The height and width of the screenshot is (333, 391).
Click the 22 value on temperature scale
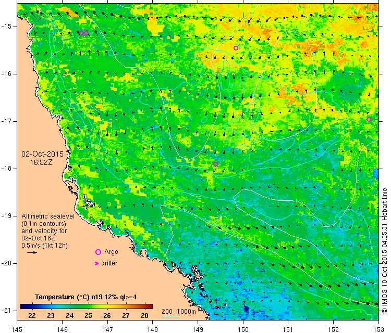[32, 316]
